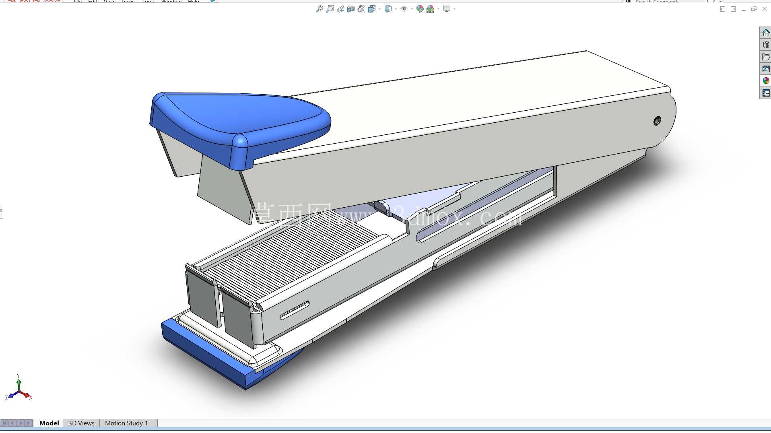This screenshot has width=771, height=433.
Task: Jump to the last bottom tab
Action: [29, 423]
